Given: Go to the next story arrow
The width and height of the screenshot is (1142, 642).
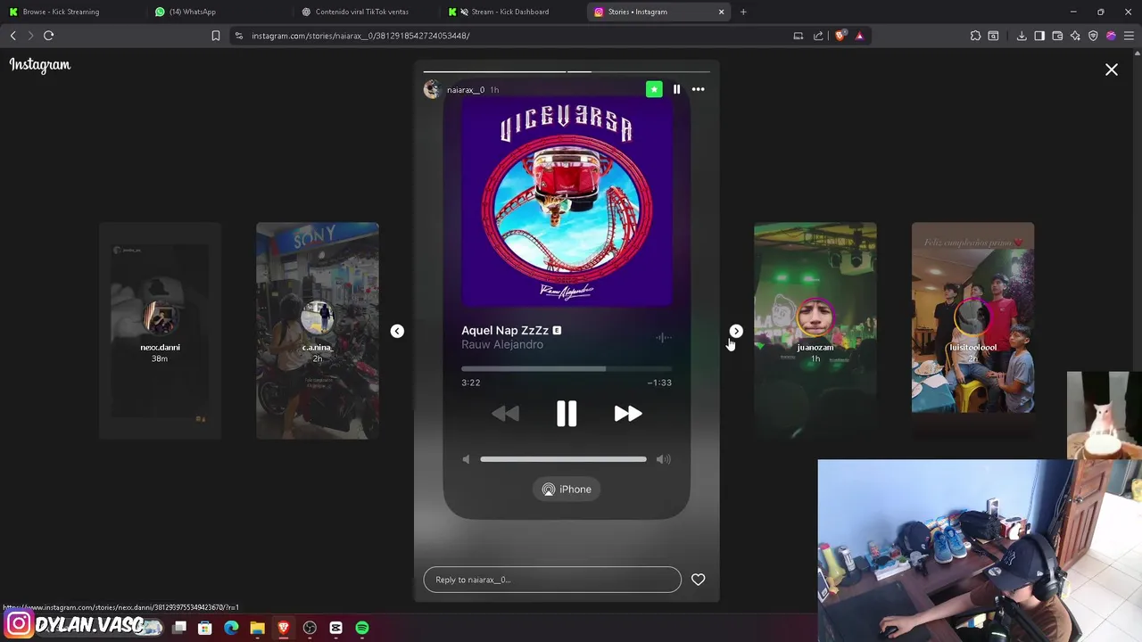Looking at the screenshot, I should [736, 331].
